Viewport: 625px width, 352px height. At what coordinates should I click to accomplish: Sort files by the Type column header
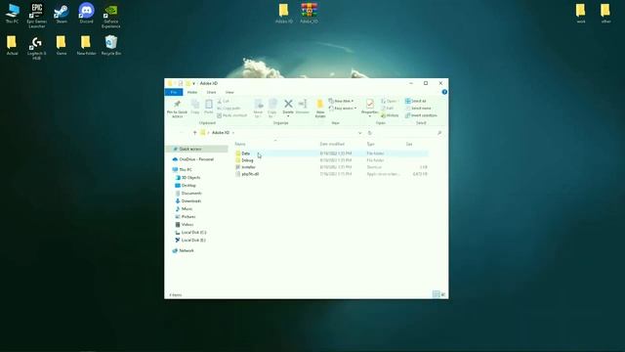(x=371, y=144)
